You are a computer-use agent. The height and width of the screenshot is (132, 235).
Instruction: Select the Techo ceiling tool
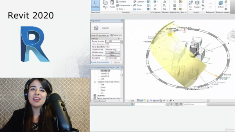pyautogui.click(x=138, y=5)
